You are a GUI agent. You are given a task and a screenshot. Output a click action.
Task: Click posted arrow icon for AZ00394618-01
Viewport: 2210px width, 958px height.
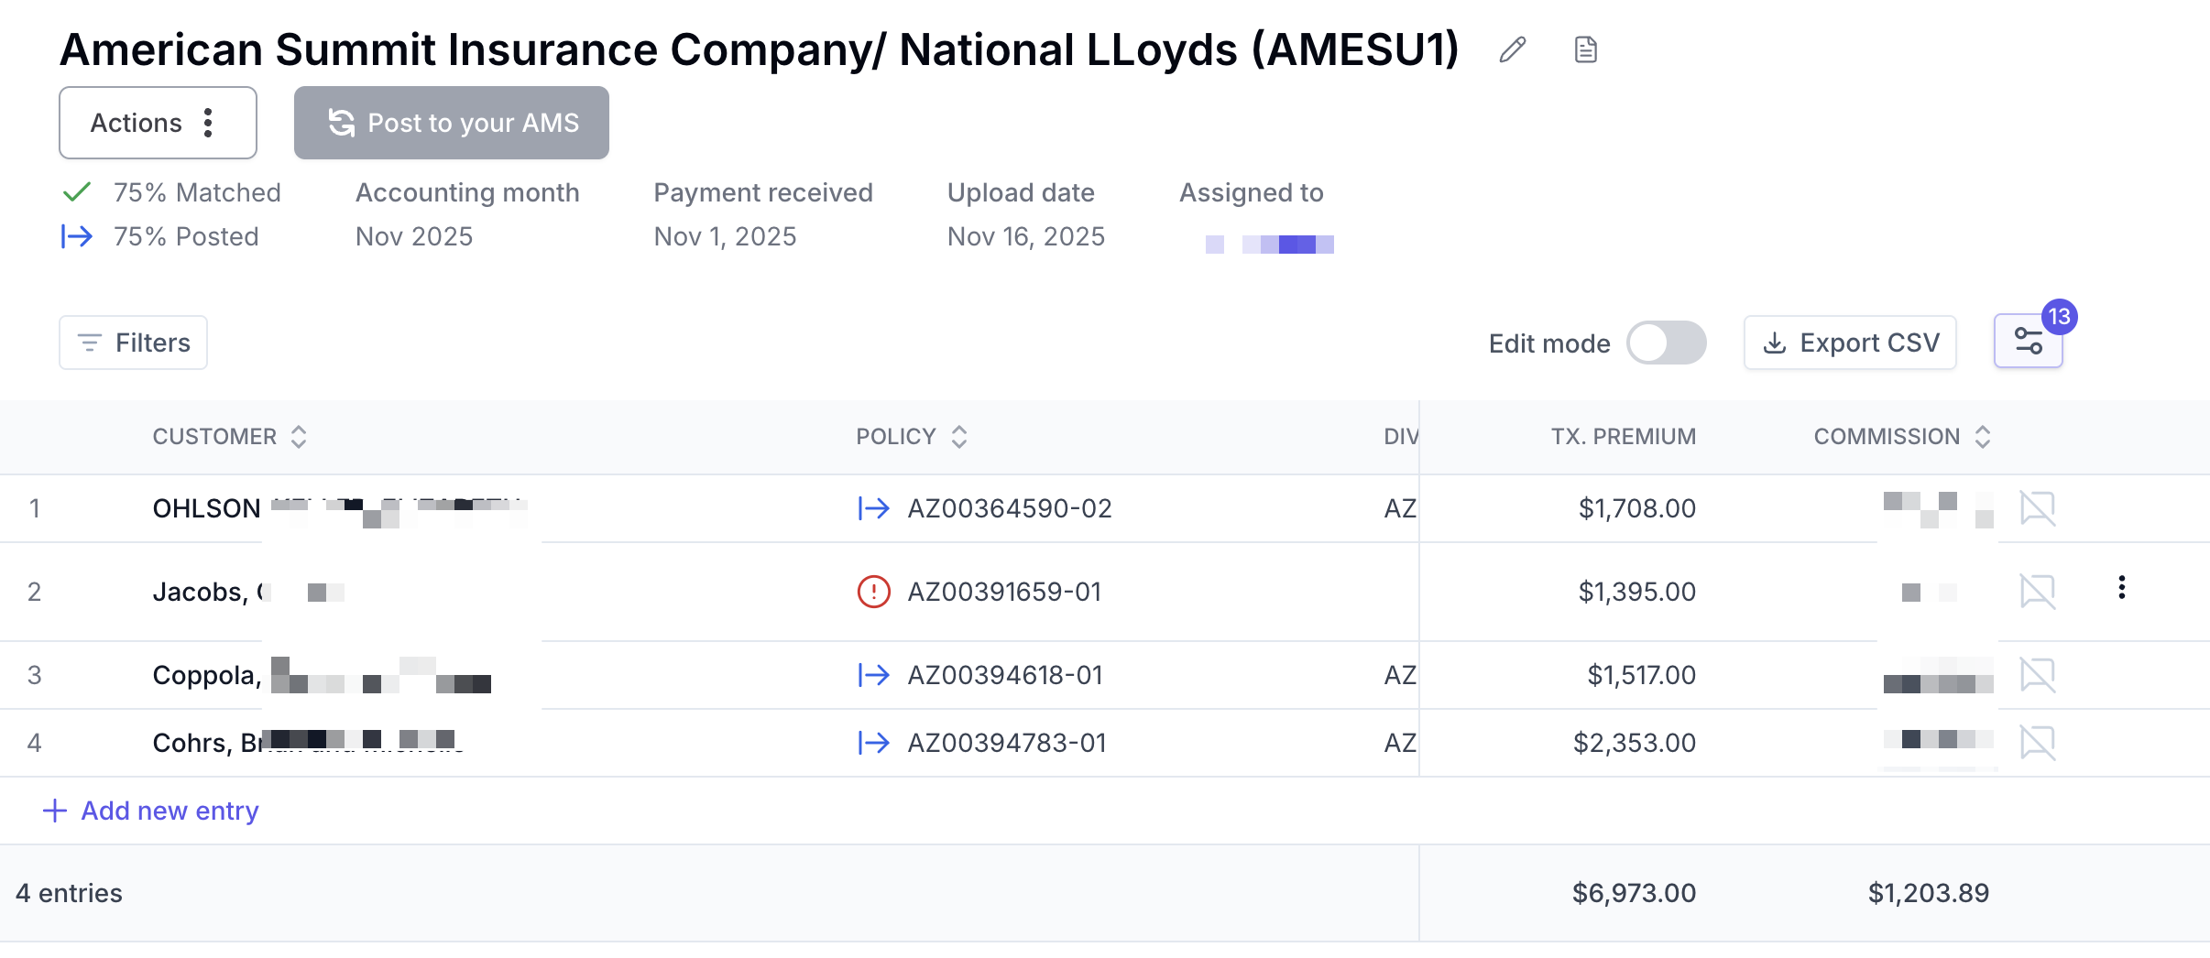click(874, 675)
